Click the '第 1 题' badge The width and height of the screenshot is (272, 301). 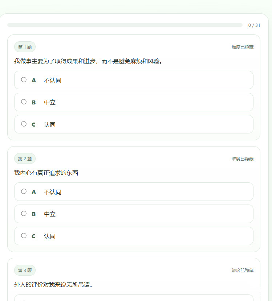25,47
